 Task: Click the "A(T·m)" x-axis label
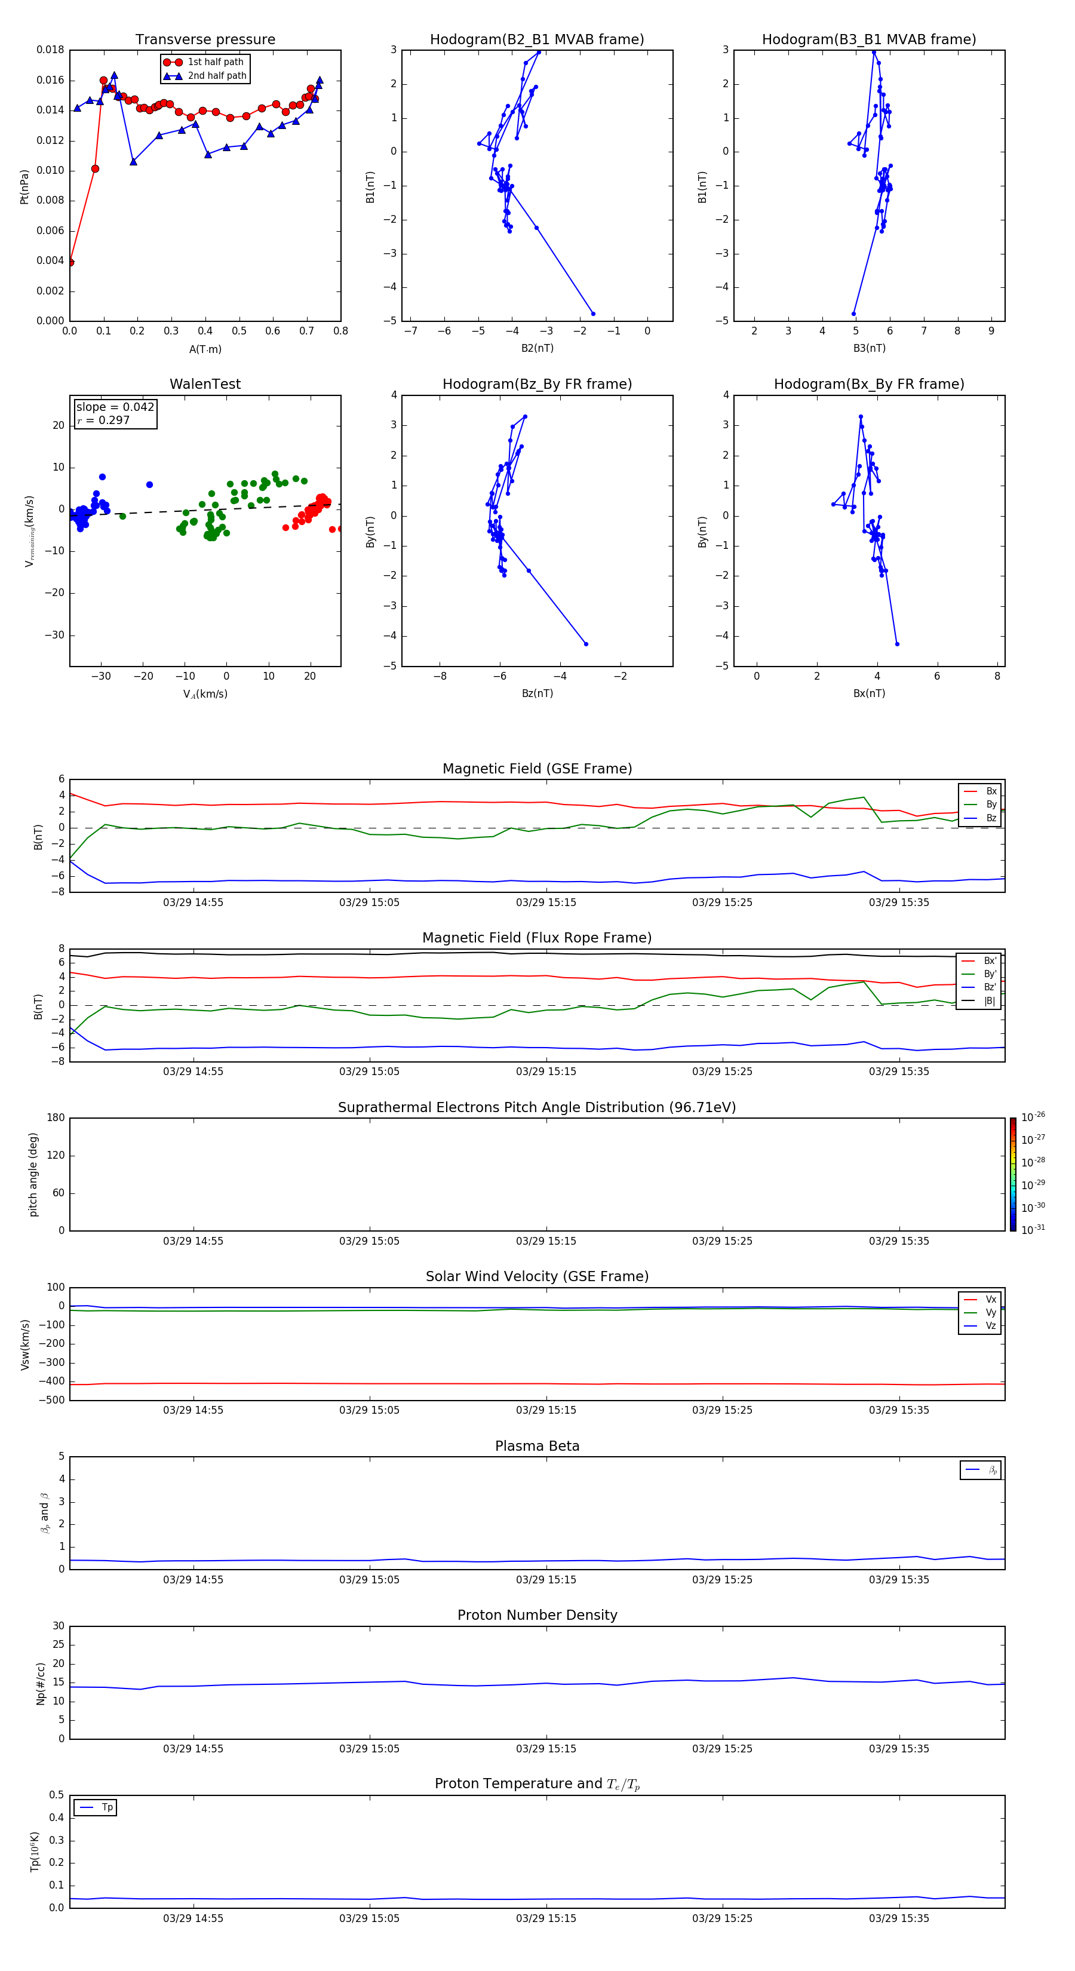pyautogui.click(x=205, y=349)
